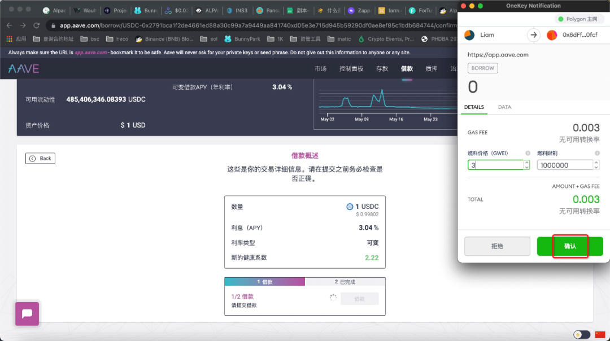
Task: Open the 资管工具 bookmark folder
Action: (x=306, y=39)
